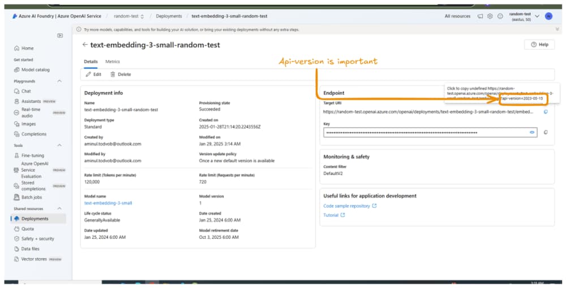Open Batch jobs
566x288 pixels.
pyautogui.click(x=28, y=197)
